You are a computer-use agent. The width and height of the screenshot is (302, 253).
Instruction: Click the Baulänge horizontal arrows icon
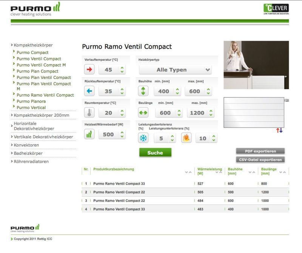tap(143, 113)
